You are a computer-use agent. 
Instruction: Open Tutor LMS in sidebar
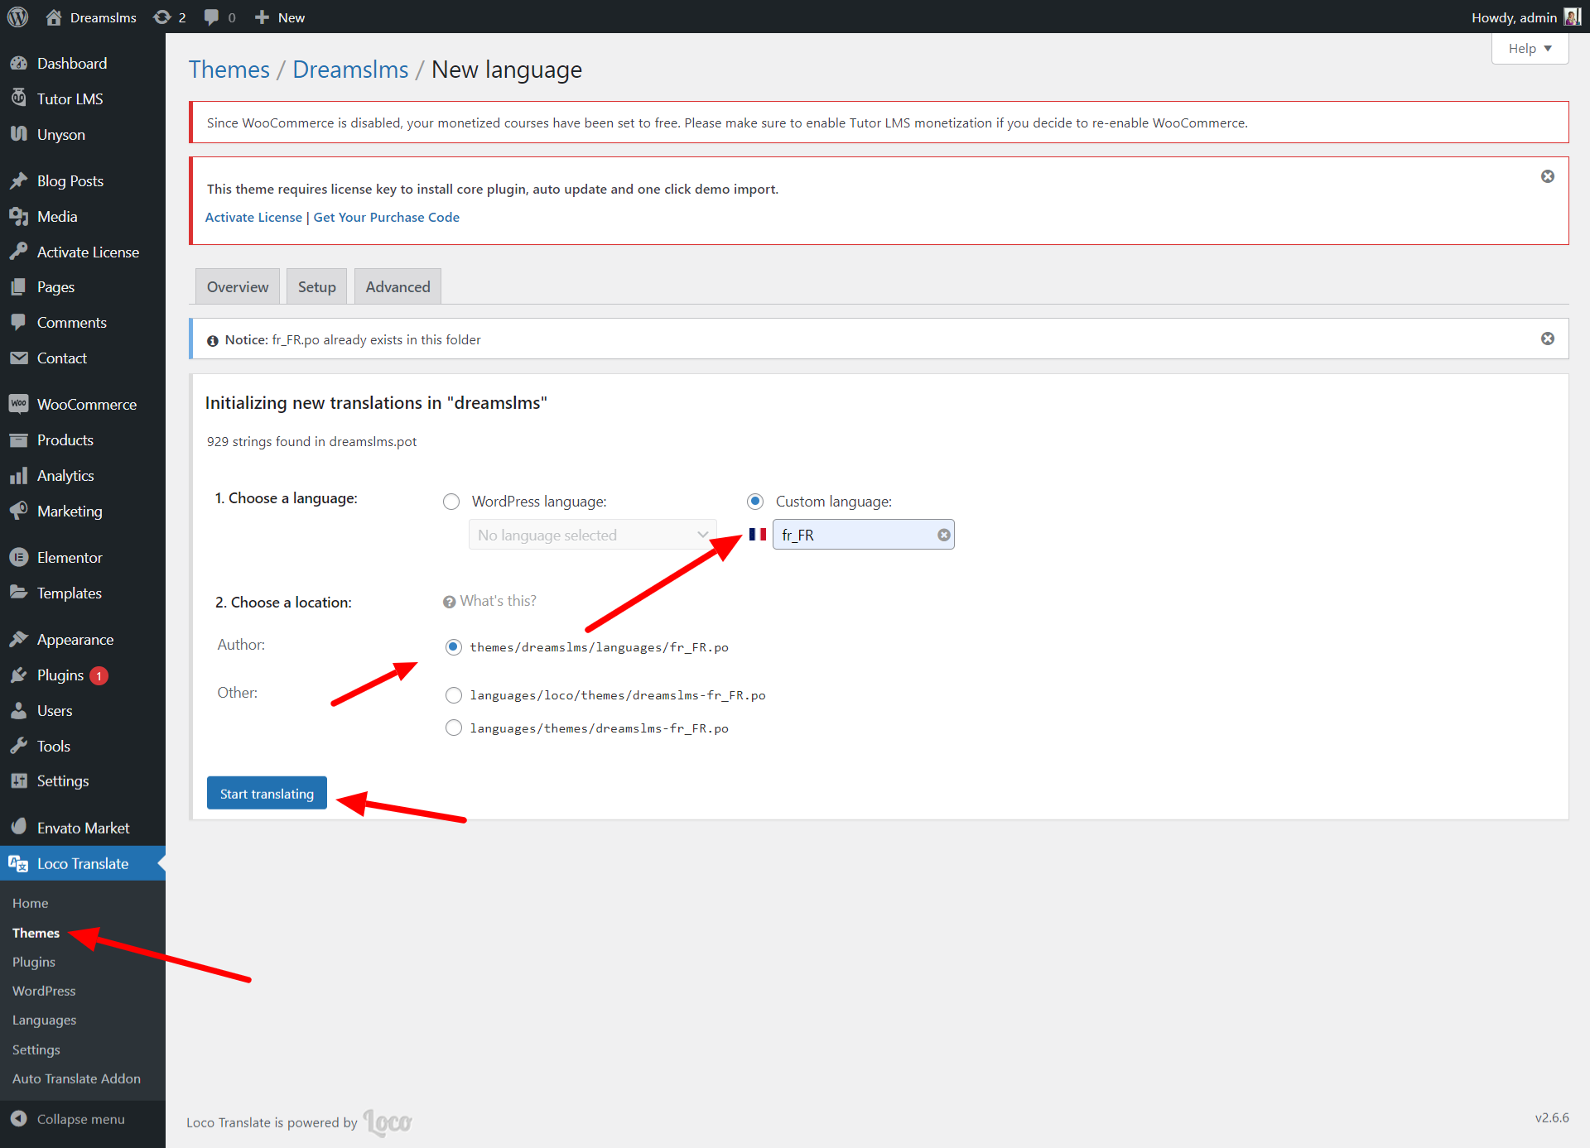click(x=70, y=98)
